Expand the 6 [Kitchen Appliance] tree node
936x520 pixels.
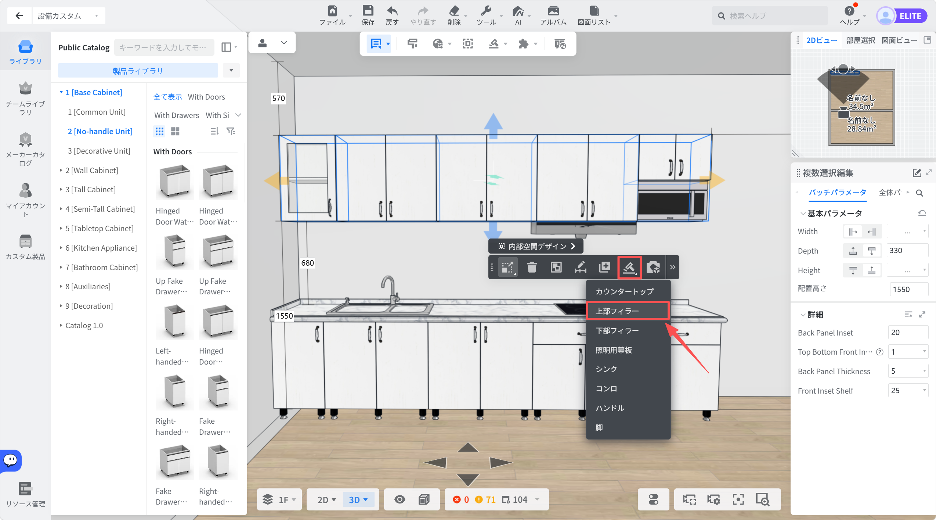pyautogui.click(x=61, y=248)
